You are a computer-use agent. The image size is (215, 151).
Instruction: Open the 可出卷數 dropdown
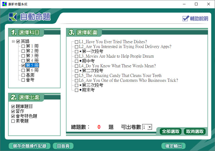tap(150, 127)
